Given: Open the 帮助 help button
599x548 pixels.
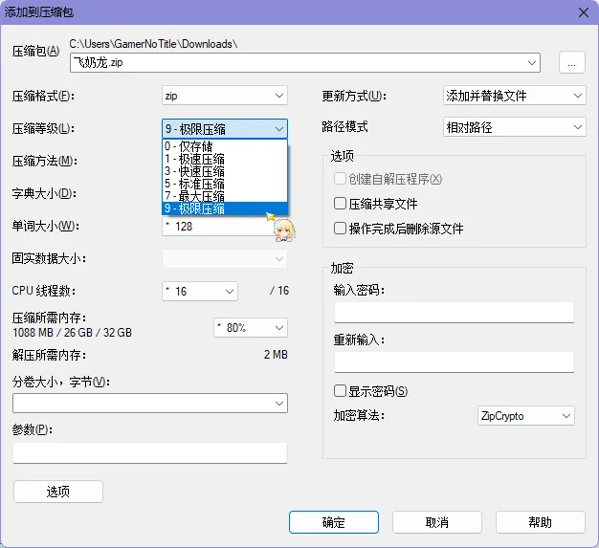Looking at the screenshot, I should point(540,522).
